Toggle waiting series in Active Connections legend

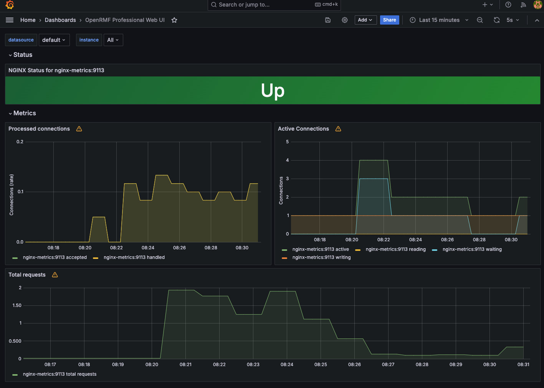click(472, 249)
